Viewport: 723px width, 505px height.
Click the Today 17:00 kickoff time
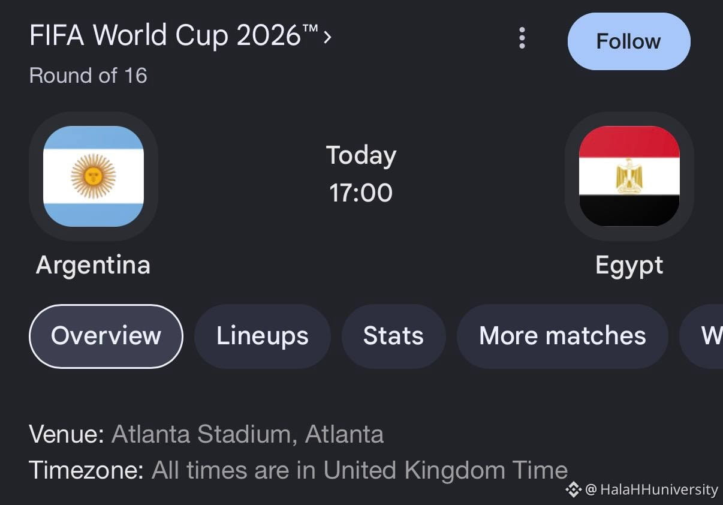pos(361,174)
